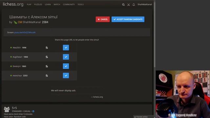Click the webcam overlay of GM Evgenij Novikov

[183, 94]
